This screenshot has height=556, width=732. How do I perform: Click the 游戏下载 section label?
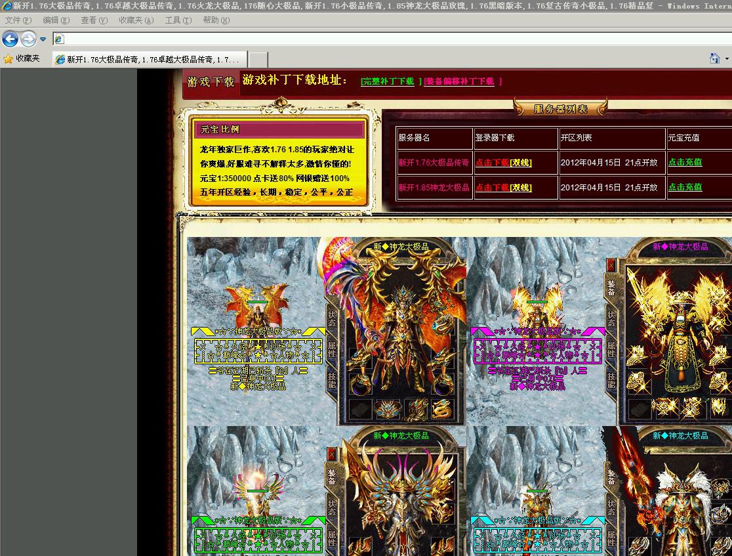coord(211,82)
